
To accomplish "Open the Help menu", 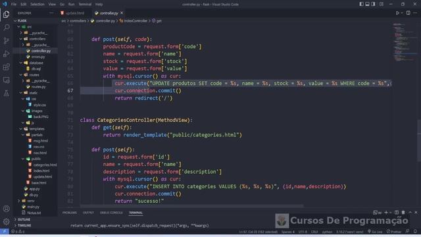I will coord(99,5).
